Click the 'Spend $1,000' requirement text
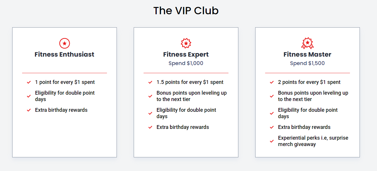Viewport: 377px width, 171px height. click(186, 63)
